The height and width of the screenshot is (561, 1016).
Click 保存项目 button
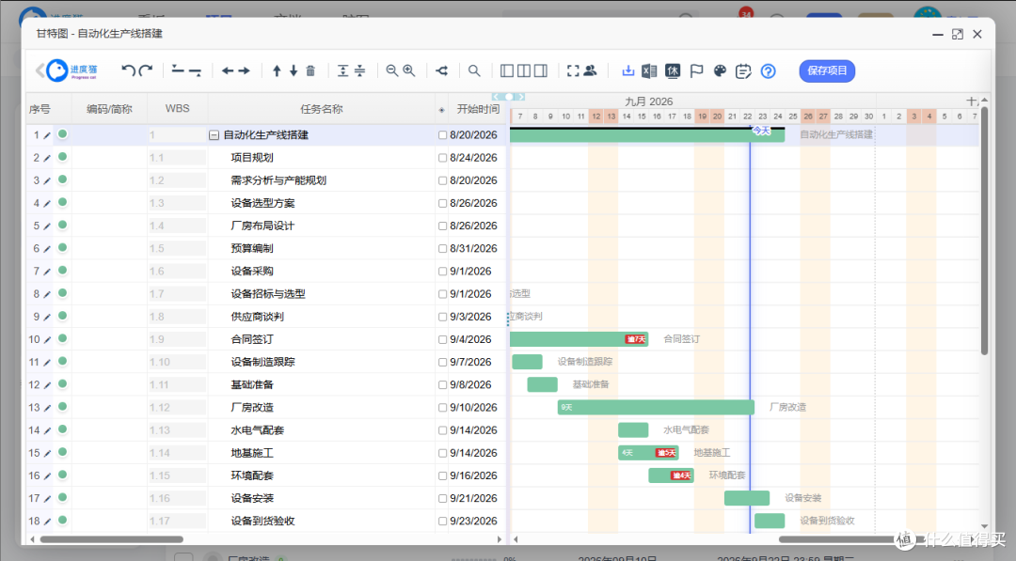827,70
